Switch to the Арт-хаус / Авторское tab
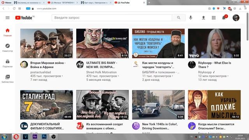The width and height of the screenshot is (249, 140). click(96, 3)
